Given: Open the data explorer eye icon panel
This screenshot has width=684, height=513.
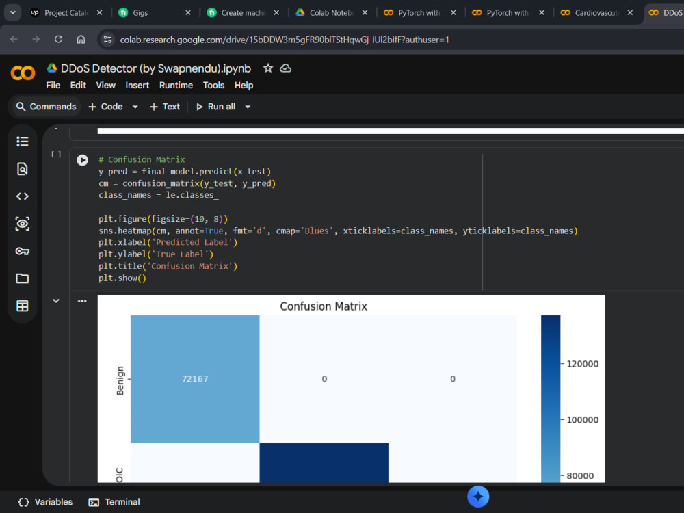Looking at the screenshot, I should coord(23,224).
